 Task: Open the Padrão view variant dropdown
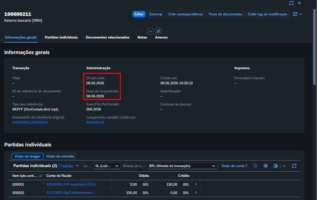(x=70, y=166)
